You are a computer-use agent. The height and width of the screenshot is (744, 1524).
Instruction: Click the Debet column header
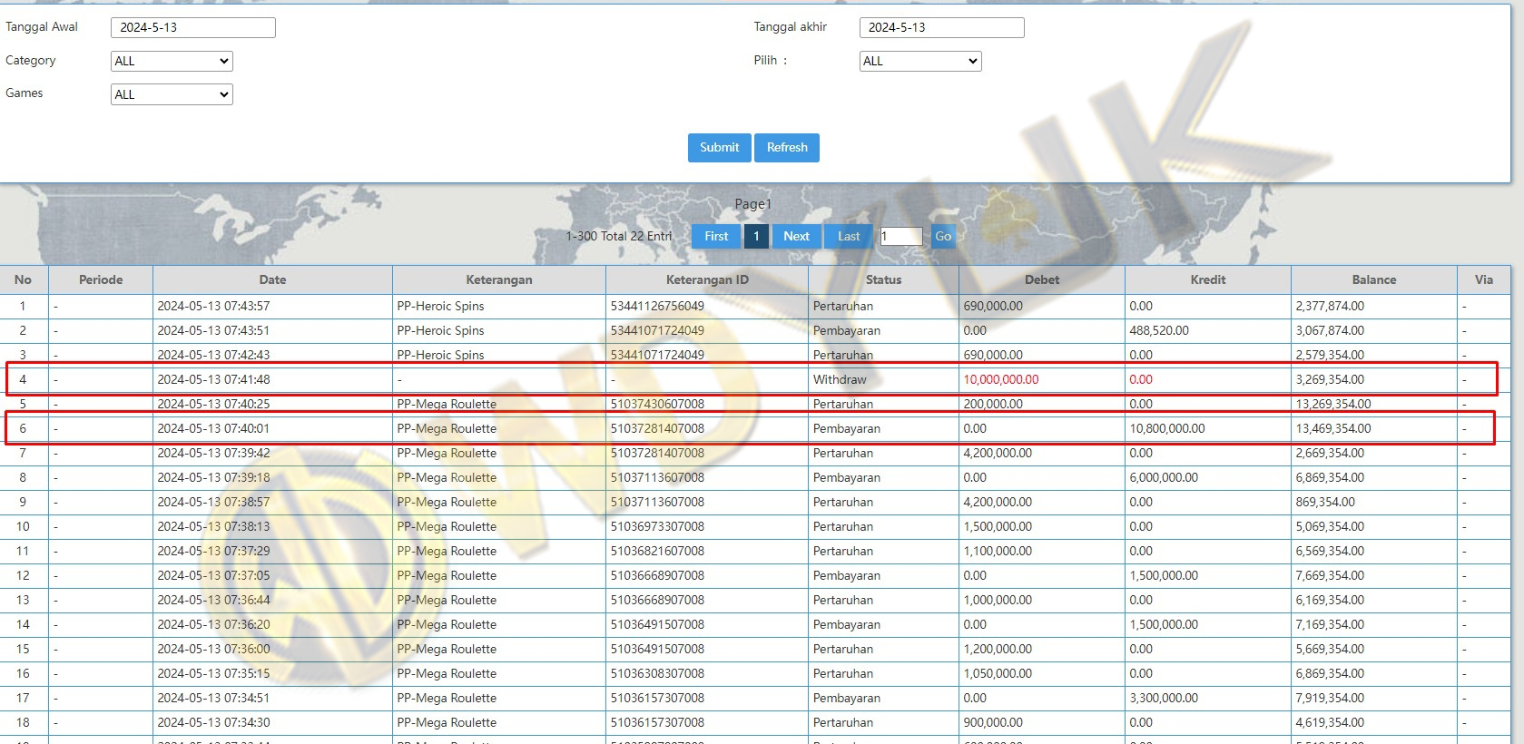[x=1041, y=280]
